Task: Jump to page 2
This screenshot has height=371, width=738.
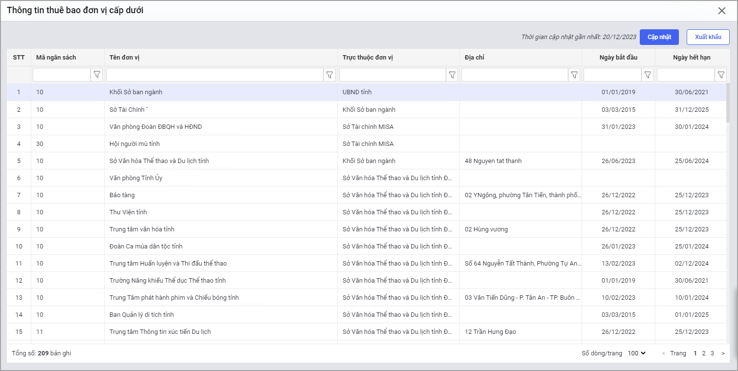Action: [x=704, y=353]
